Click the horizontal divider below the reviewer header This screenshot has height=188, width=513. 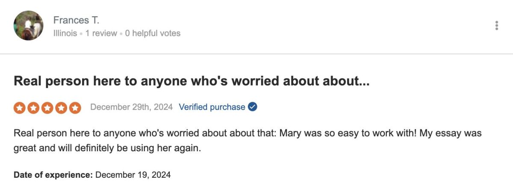point(256,54)
